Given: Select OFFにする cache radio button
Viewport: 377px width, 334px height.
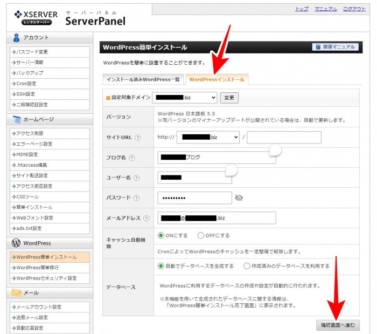Looking at the screenshot, I should 201,235.
